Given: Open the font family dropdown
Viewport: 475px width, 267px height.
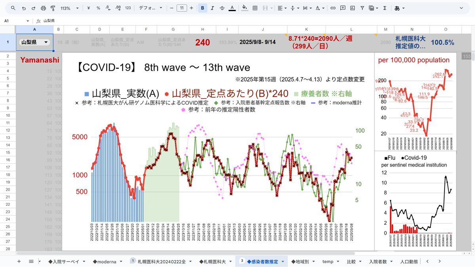Looking at the screenshot, I should 150,8.
